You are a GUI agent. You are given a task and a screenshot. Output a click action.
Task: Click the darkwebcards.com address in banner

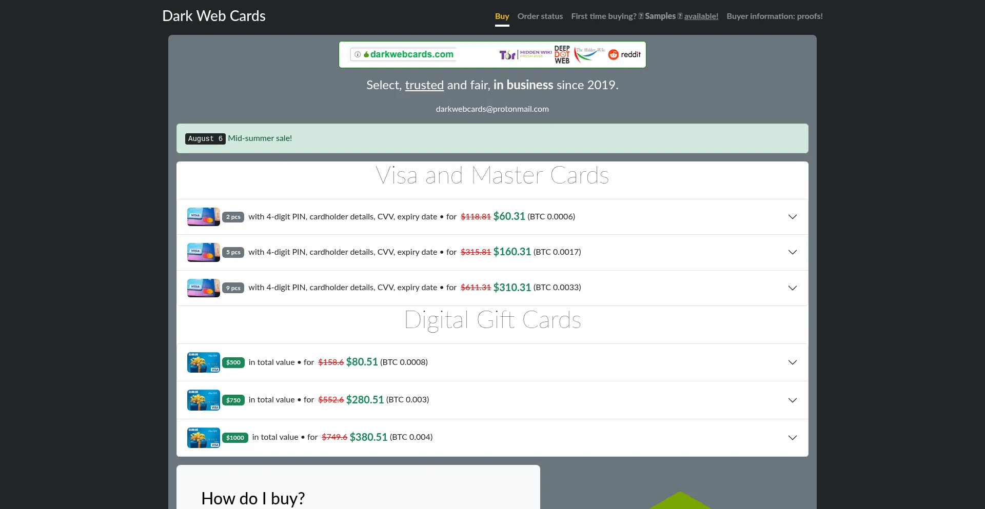(x=412, y=54)
